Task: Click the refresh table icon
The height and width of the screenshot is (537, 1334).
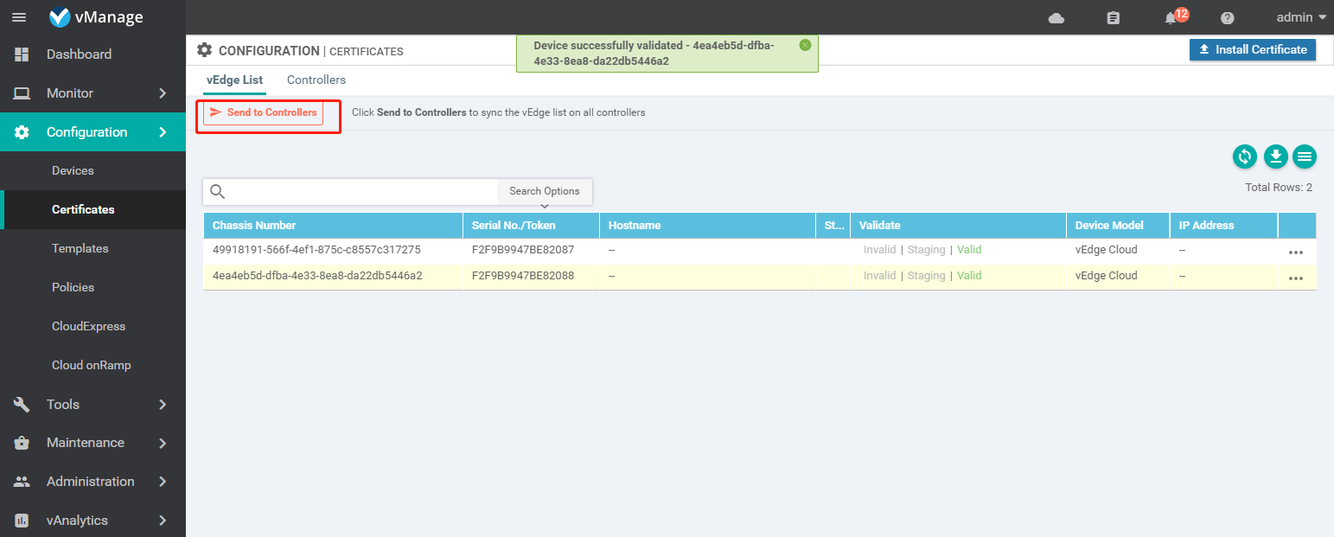Action: click(1245, 157)
